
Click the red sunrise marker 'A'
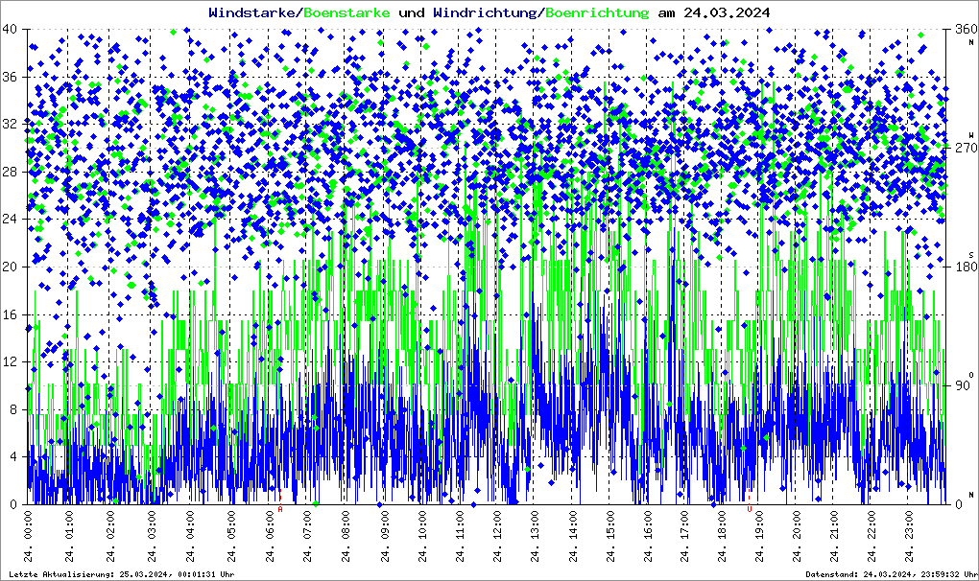[279, 511]
